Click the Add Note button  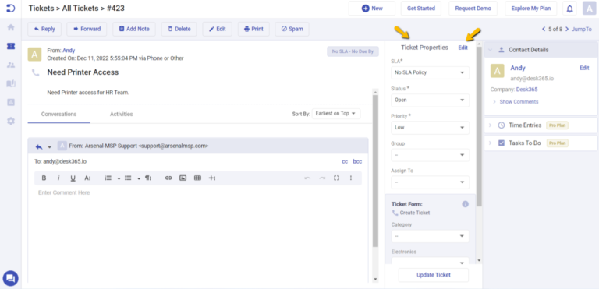[134, 29]
